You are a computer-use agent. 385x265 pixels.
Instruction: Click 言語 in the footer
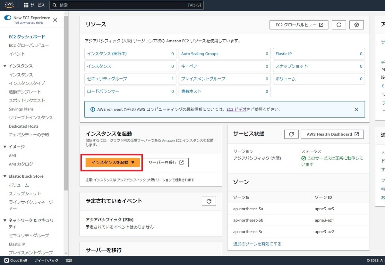tap(69, 260)
